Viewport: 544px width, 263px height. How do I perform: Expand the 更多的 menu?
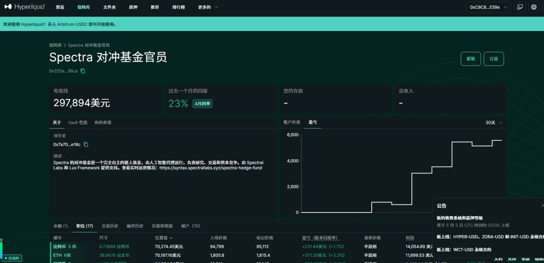[208, 7]
